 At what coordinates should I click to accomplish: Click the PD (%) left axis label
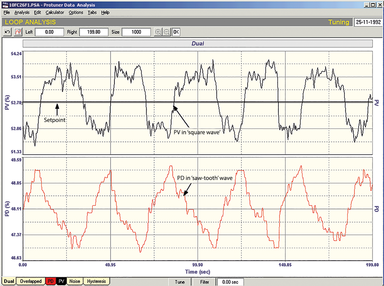coord(7,209)
